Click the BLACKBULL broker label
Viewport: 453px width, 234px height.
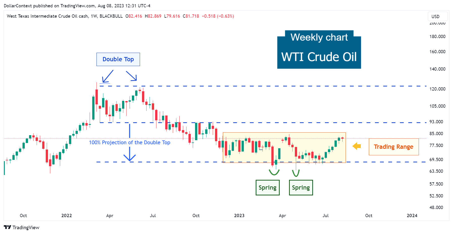click(111, 16)
